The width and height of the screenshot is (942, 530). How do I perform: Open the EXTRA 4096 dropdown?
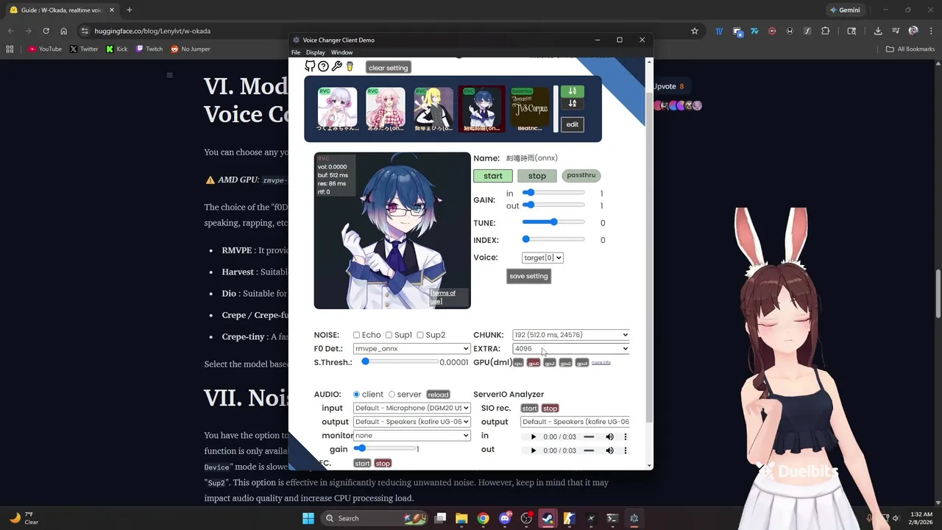click(571, 349)
